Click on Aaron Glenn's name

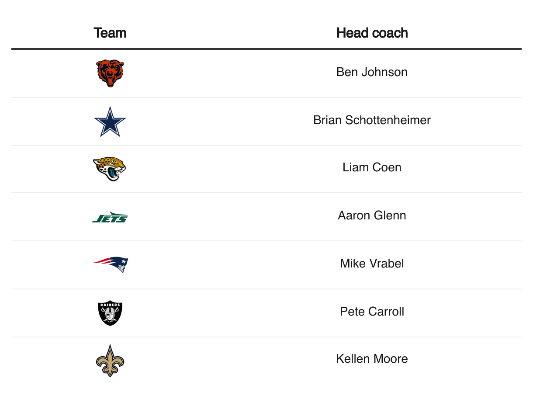[372, 215]
